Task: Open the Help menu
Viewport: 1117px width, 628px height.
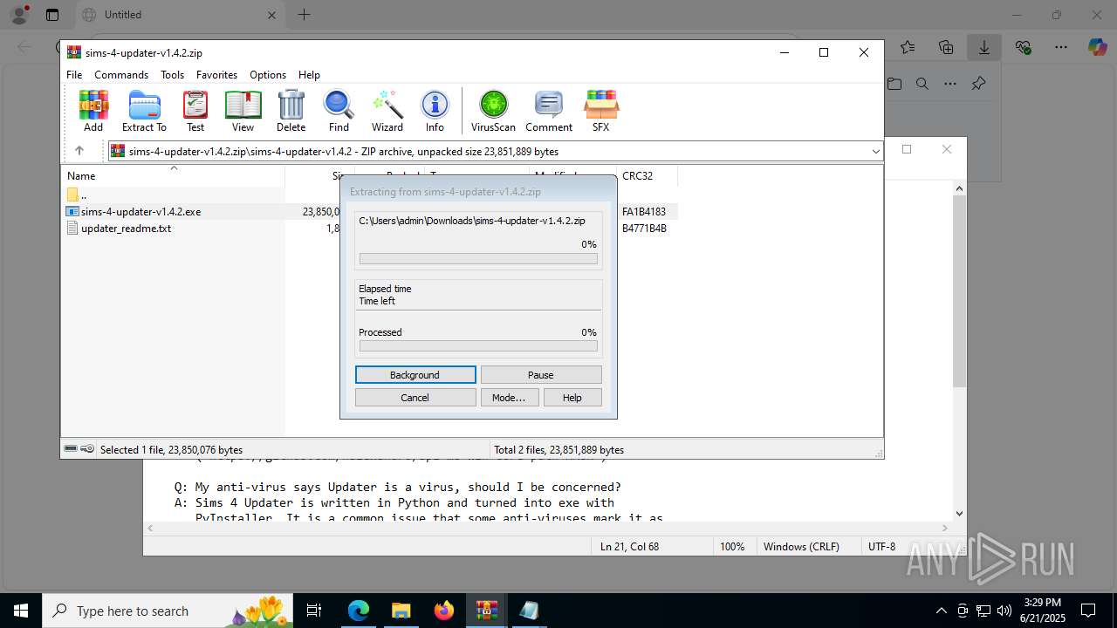Action: [x=309, y=75]
